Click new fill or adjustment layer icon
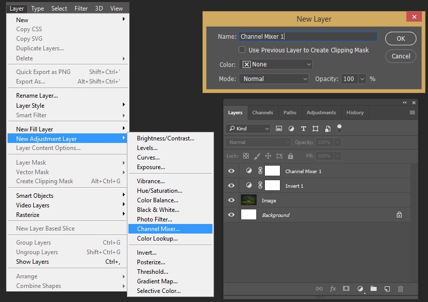Screen dimensions: 428x302 (361, 288)
